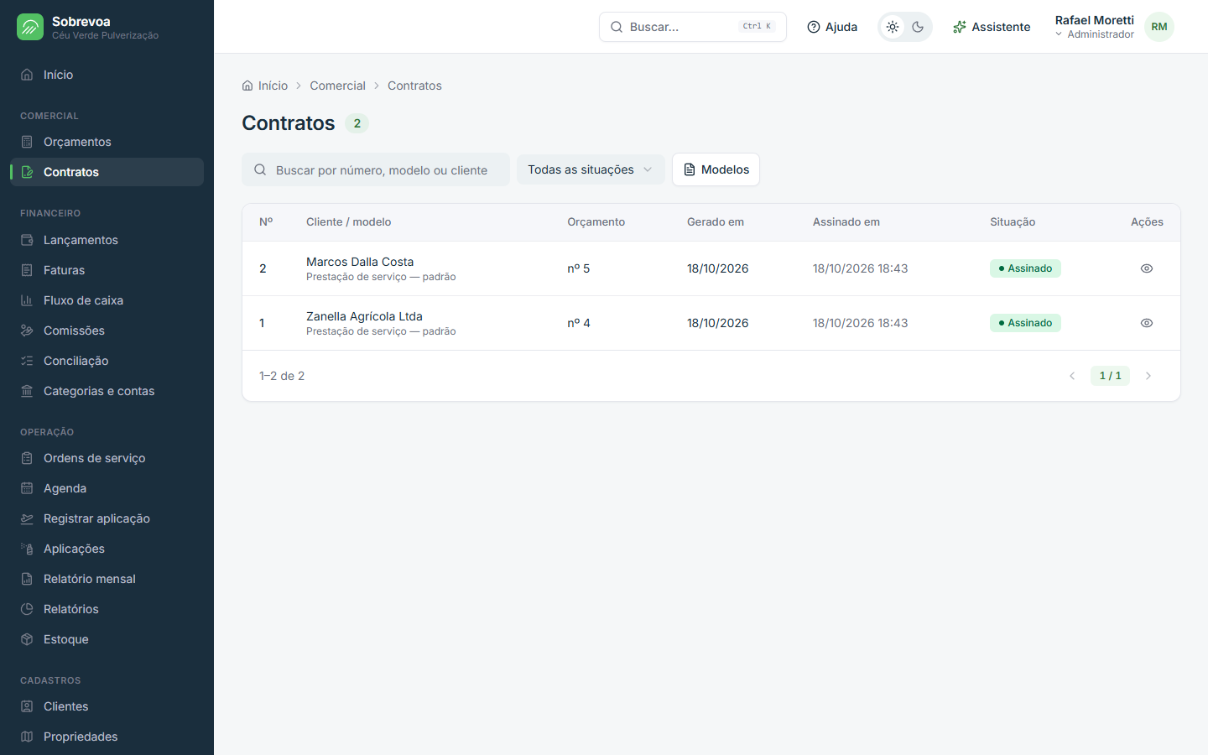
Task: Go to the previous page of contracts
Action: (1072, 376)
